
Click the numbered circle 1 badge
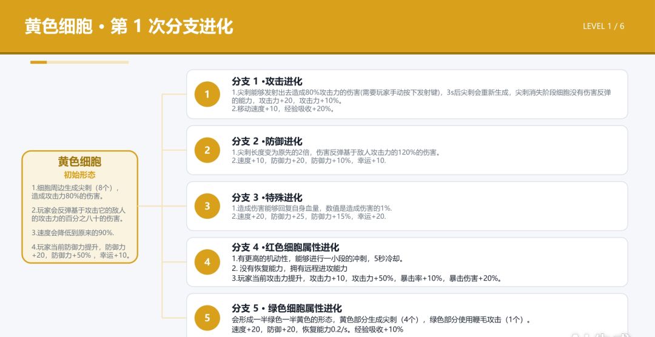(207, 95)
